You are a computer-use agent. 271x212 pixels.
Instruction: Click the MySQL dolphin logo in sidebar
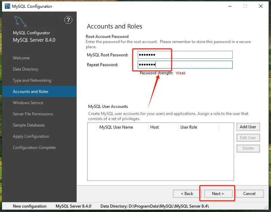20,22
